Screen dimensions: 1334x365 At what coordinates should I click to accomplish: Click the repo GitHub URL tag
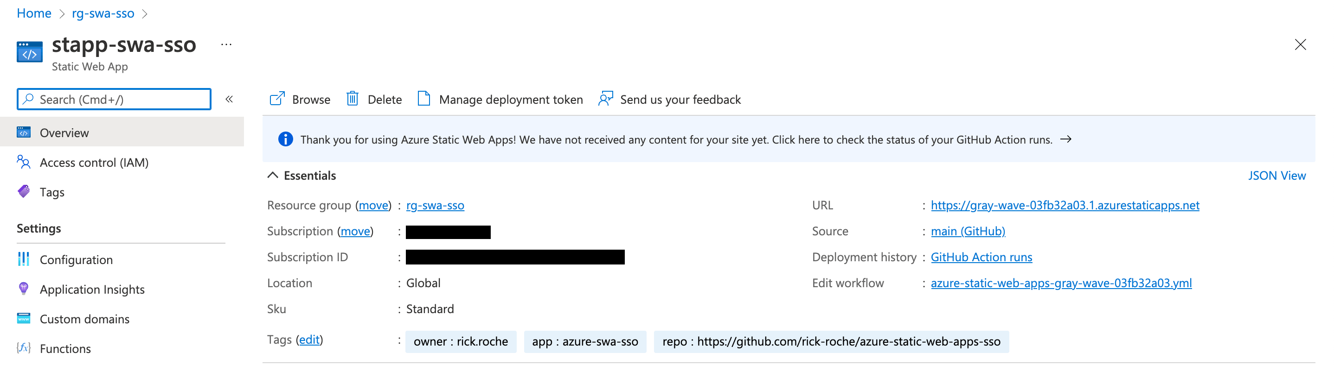pyautogui.click(x=831, y=341)
